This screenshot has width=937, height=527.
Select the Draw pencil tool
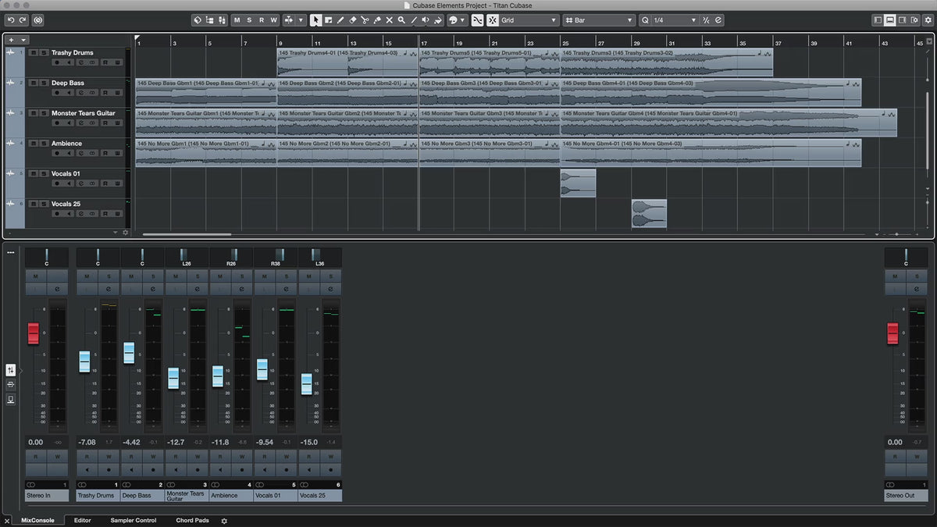click(340, 20)
